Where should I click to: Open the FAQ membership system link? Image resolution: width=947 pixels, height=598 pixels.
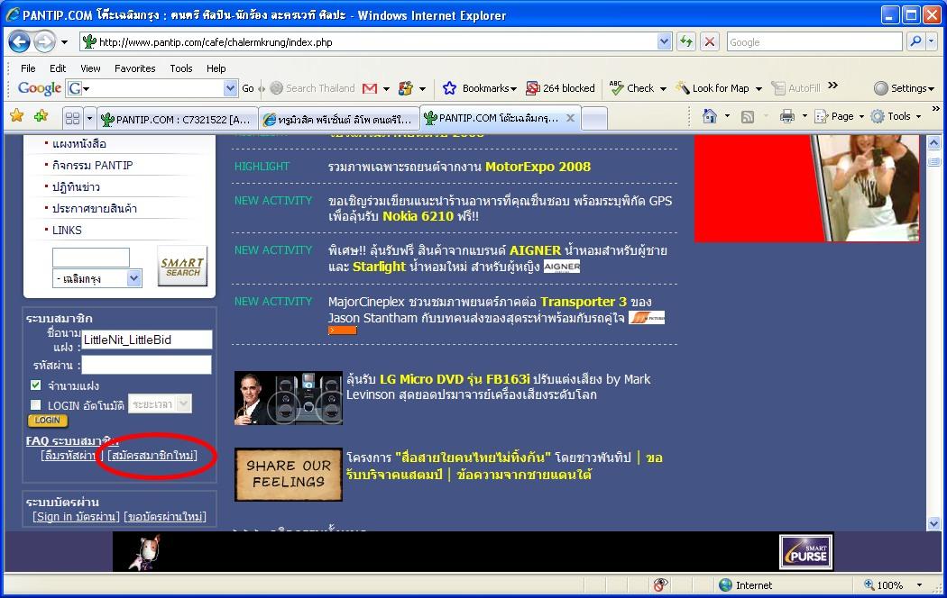[71, 440]
